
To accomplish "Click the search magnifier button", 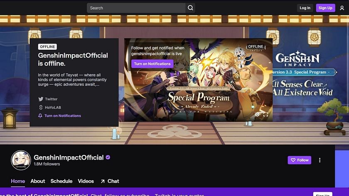I will point(190,8).
